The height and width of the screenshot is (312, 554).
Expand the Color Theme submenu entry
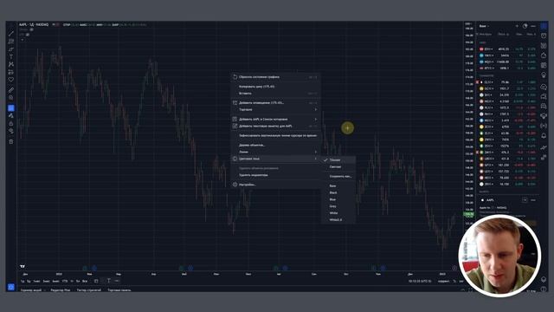275,159
